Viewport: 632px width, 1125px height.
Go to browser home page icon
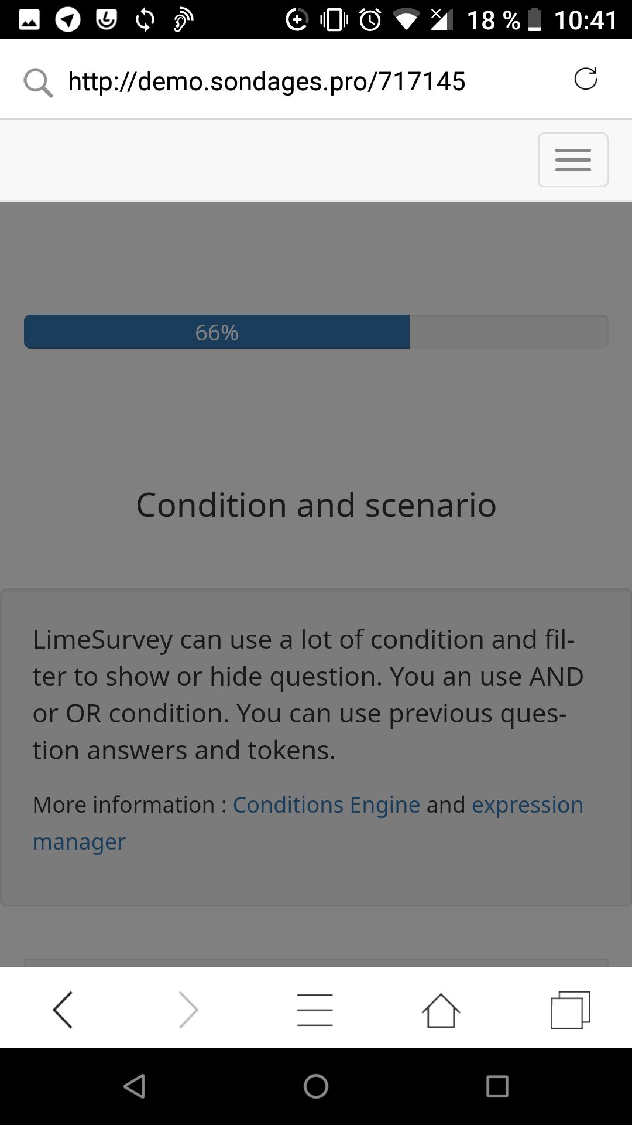point(441,1010)
